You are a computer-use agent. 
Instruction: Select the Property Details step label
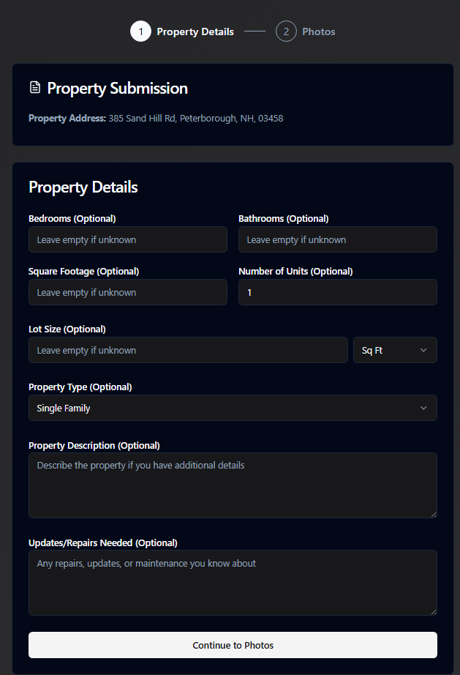[x=195, y=31]
